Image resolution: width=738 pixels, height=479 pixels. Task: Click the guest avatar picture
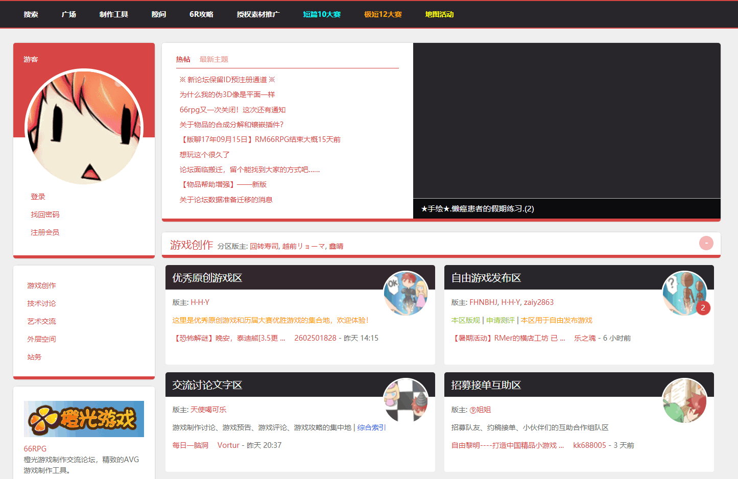point(84,127)
